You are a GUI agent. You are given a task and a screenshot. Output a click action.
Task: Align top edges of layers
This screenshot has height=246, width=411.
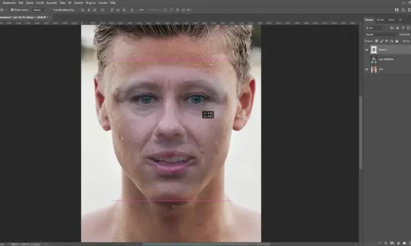112,10
